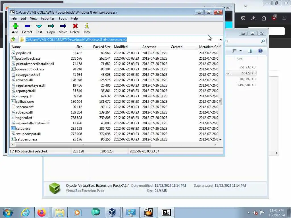Select the setuperror.exe file

(26, 139)
